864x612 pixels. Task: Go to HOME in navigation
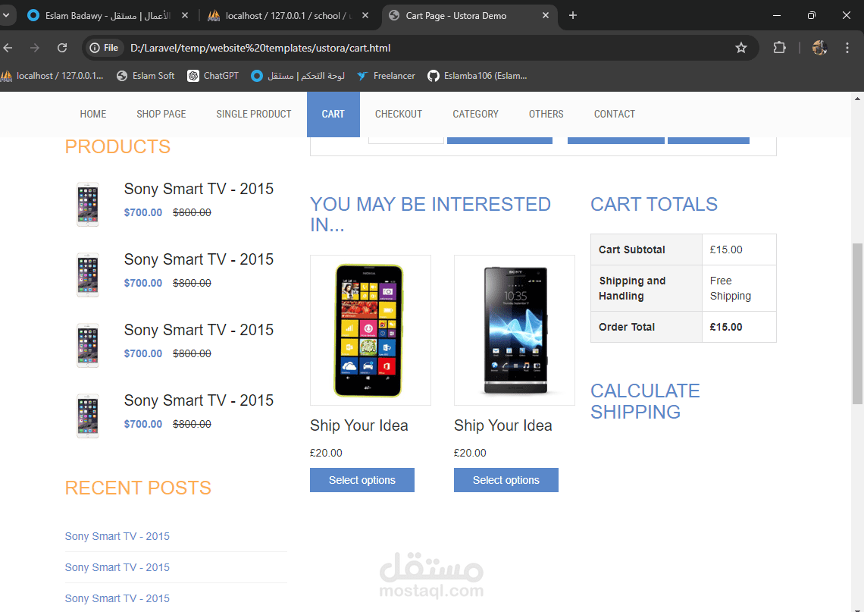click(x=93, y=114)
